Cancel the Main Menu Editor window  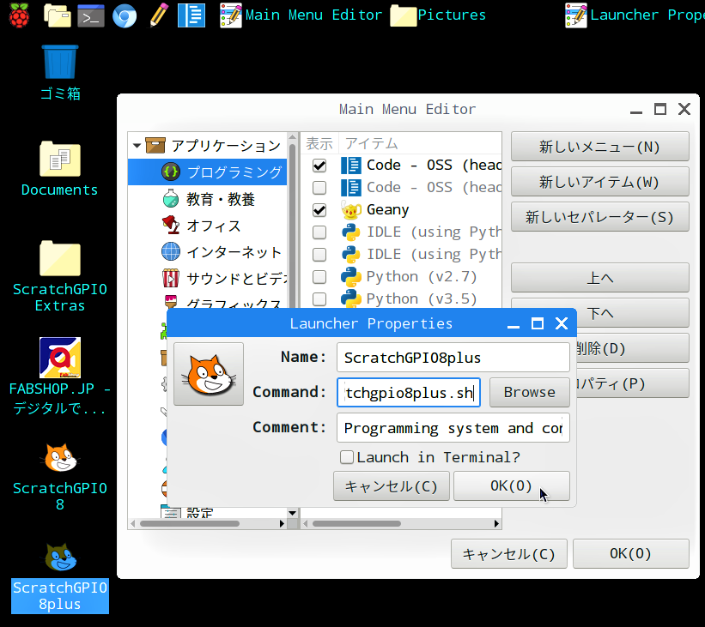tap(509, 554)
